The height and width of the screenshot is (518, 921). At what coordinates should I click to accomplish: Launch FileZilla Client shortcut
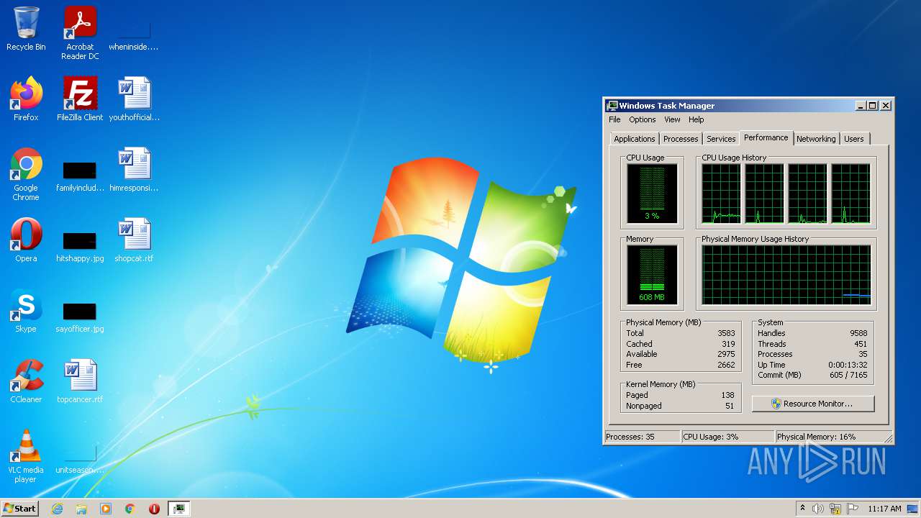80,99
